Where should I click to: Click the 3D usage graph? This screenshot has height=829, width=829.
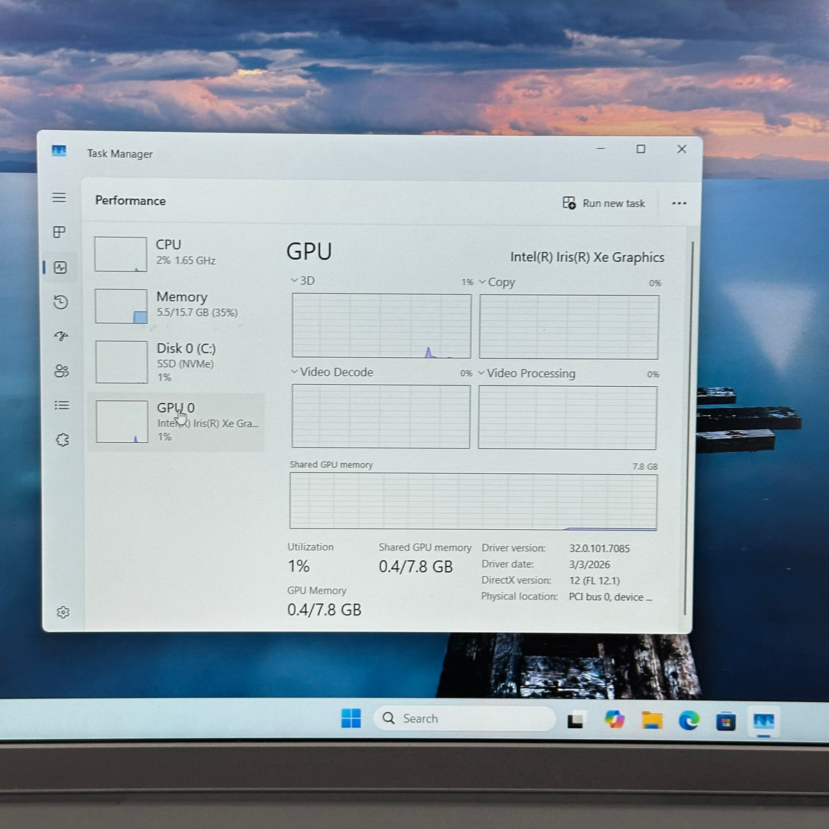click(x=381, y=325)
